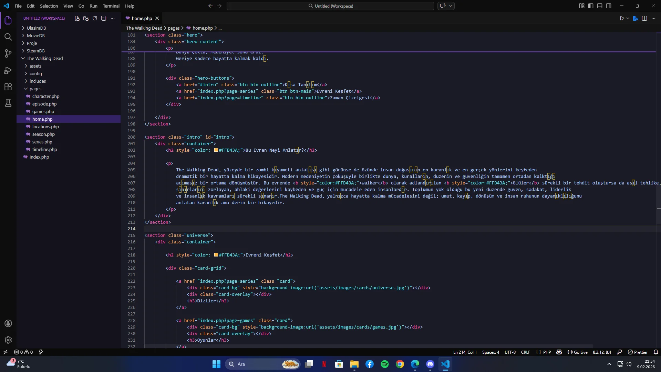Click the #FFB43A color swatch on line 202
The width and height of the screenshot is (661, 372).
coord(216,150)
